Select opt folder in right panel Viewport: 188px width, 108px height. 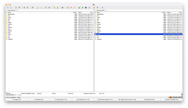click(139, 26)
